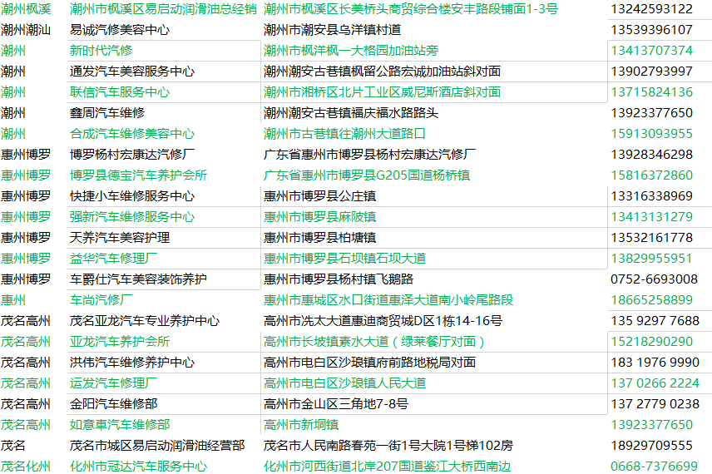Select the 金阳汽车维修部 shop name

coord(113,404)
